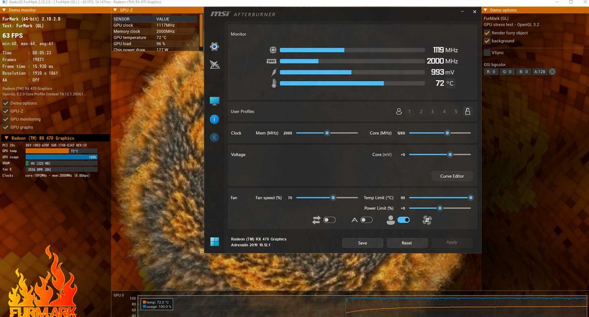This screenshot has height=317, width=589.
Task: Click the Windows logo icon in Afterburner
Action: click(x=214, y=242)
